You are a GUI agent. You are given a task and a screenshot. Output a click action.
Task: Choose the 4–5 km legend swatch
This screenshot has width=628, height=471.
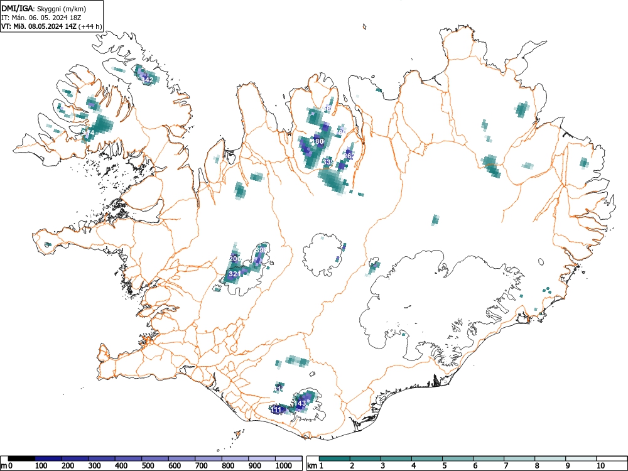[427, 458]
